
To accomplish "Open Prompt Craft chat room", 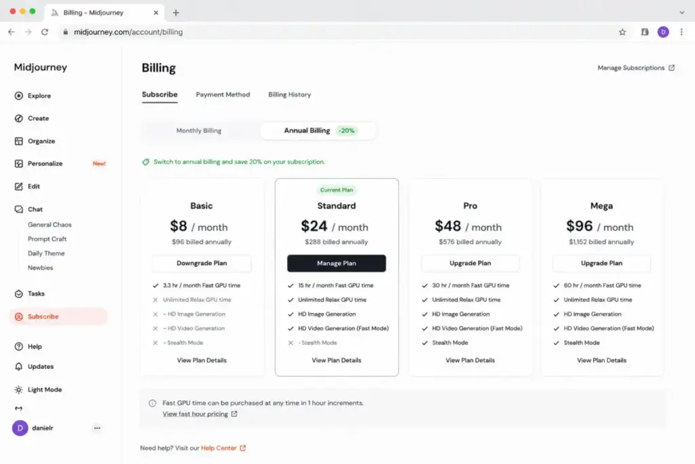I will 47,239.
